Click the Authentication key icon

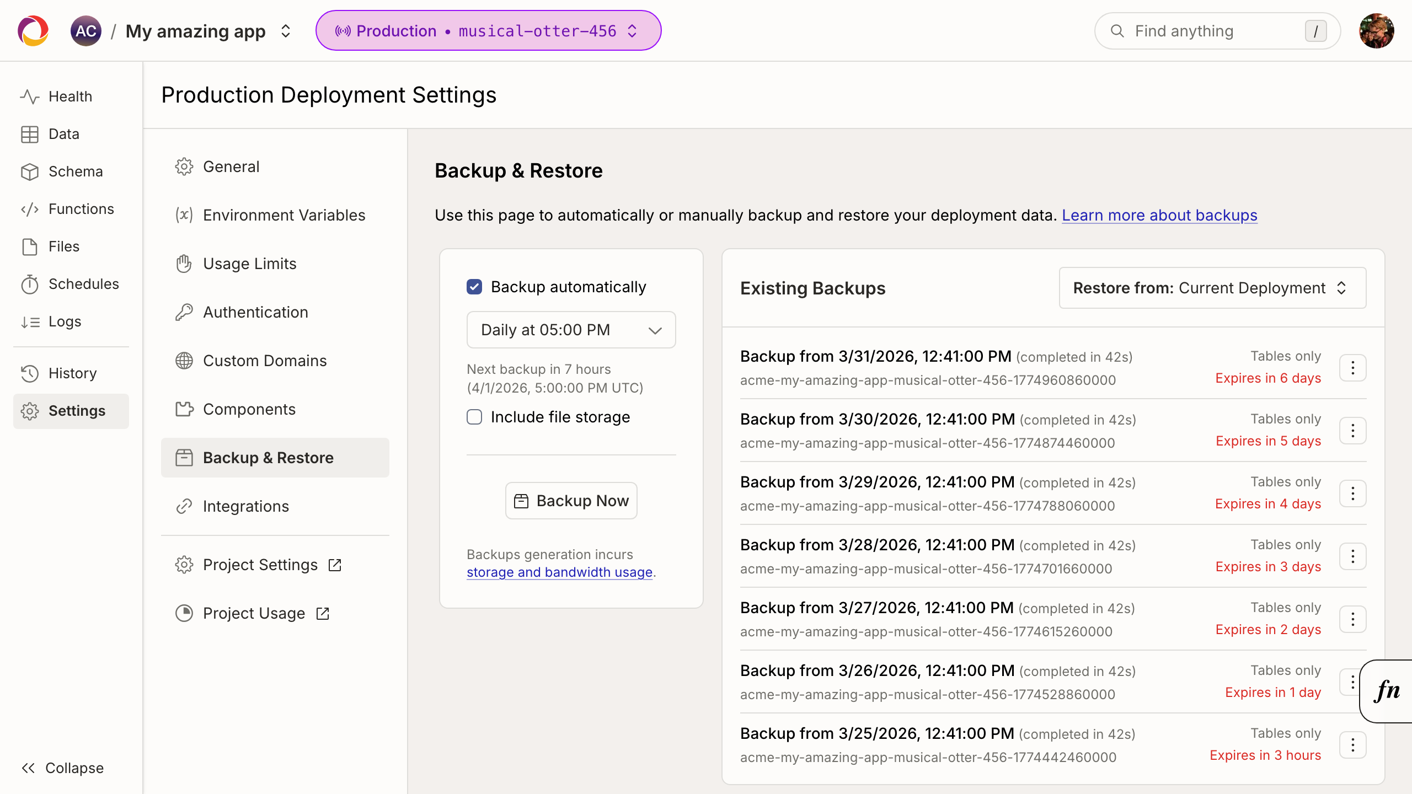(x=184, y=312)
